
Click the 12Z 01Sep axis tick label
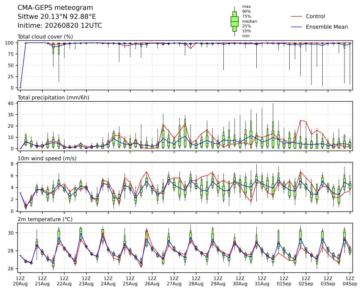[x=284, y=281]
